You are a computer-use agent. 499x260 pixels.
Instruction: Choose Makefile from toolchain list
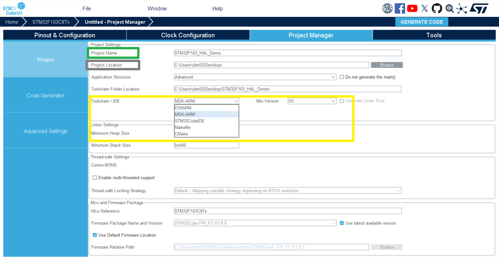(x=206, y=128)
